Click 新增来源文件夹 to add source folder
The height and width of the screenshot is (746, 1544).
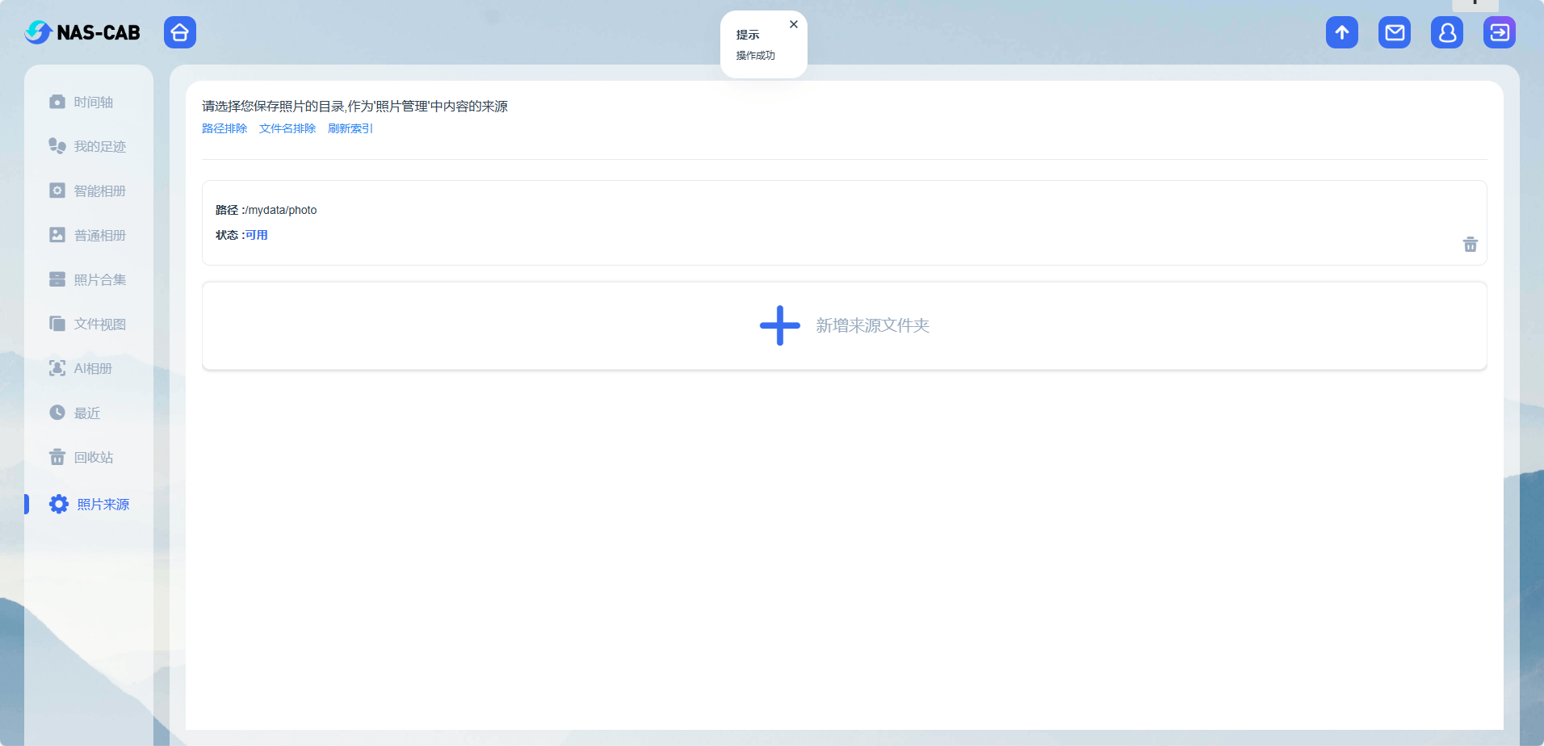click(844, 325)
